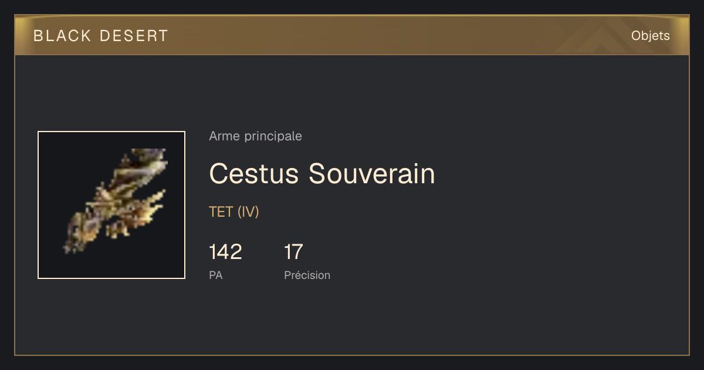
Task: Click the Précision stat label
Action: (307, 275)
